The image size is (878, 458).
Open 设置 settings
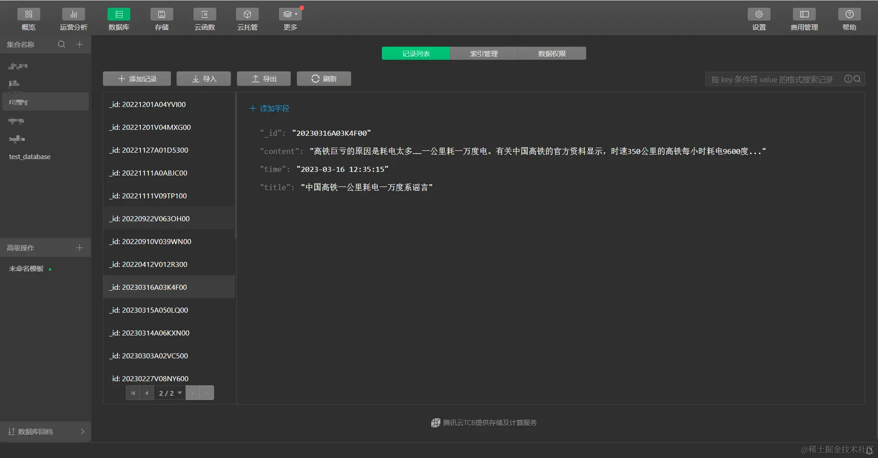(759, 19)
